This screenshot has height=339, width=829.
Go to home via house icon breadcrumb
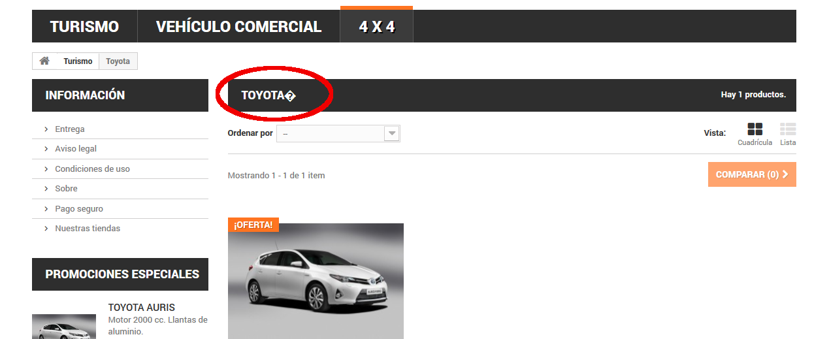pyautogui.click(x=44, y=61)
